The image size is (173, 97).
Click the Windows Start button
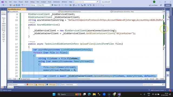pyautogui.click(x=54, y=94)
